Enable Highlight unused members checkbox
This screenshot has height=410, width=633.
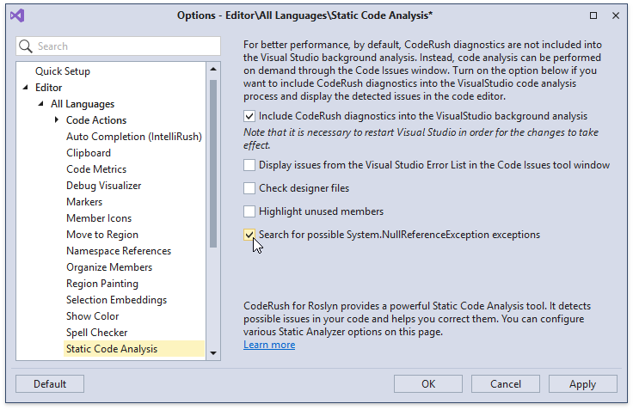(249, 211)
